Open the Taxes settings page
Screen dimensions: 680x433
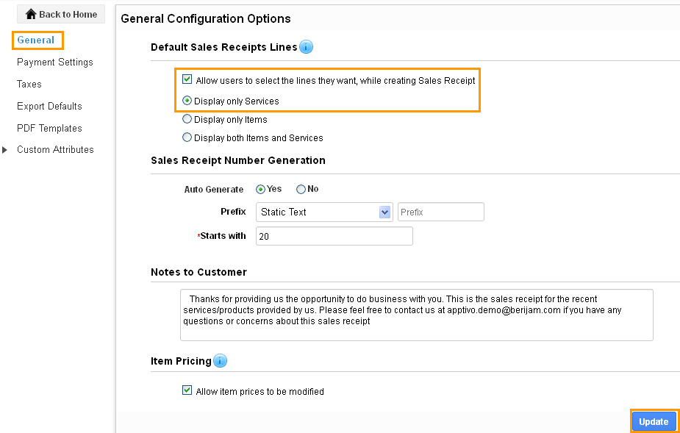[29, 84]
